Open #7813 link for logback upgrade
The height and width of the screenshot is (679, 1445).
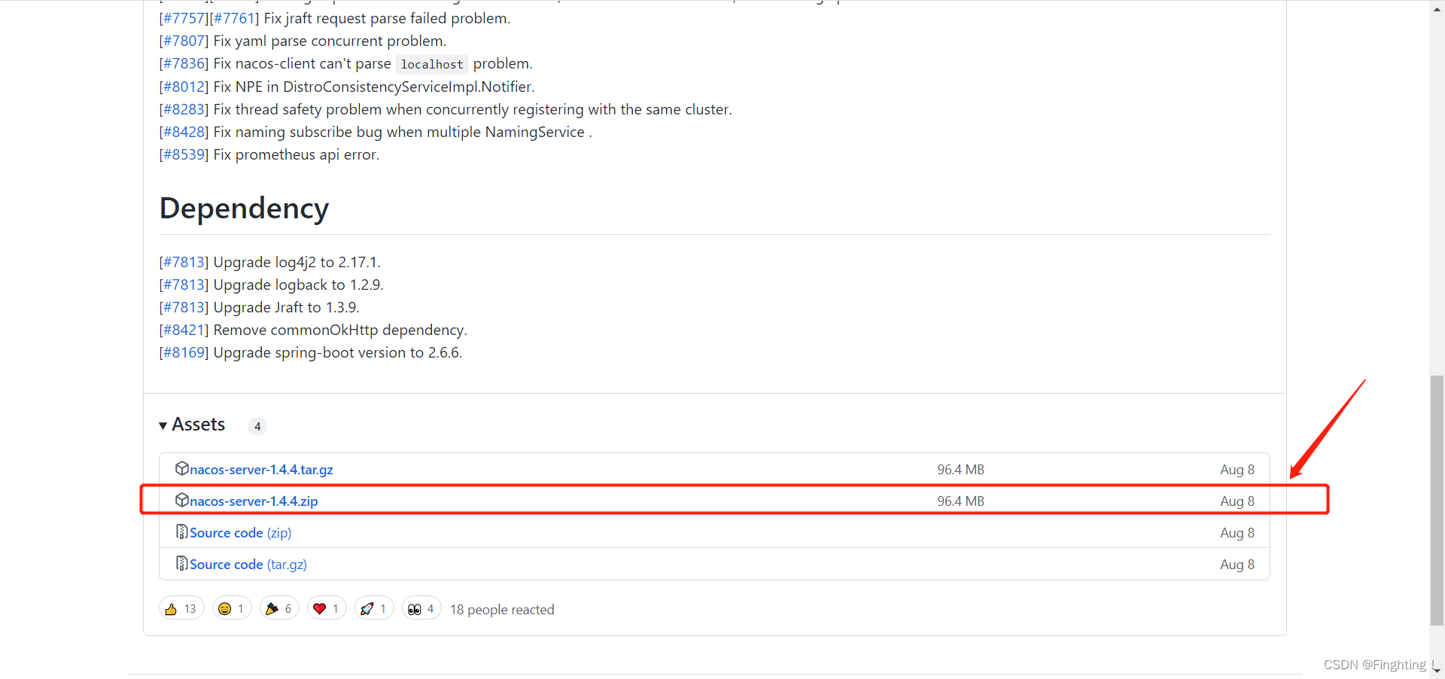(184, 285)
